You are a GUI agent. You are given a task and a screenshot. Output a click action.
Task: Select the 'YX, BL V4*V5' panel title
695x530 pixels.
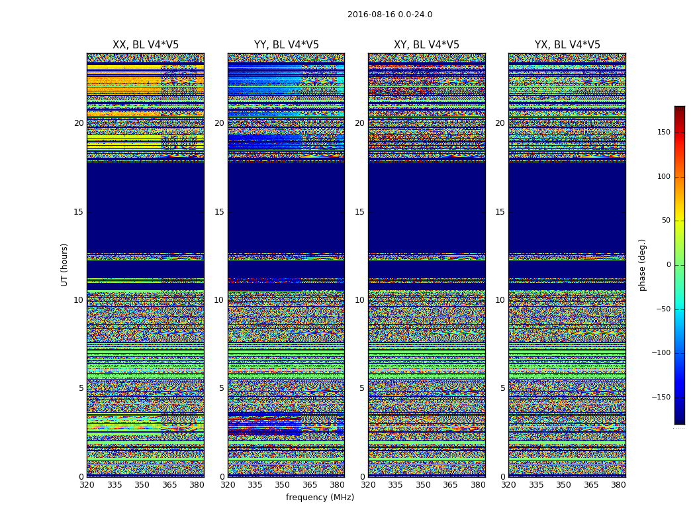coord(567,45)
